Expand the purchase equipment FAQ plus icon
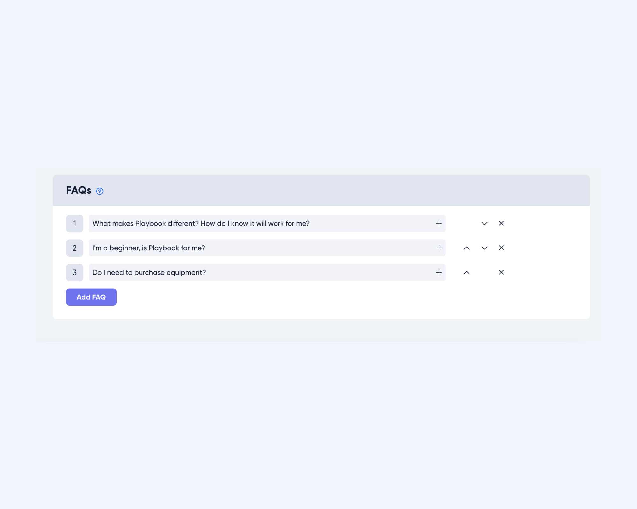637x509 pixels. 439,272
